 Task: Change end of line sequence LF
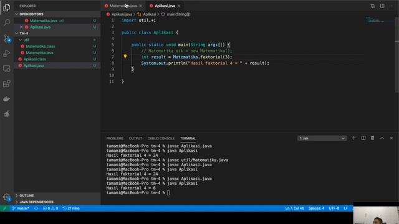345,208
